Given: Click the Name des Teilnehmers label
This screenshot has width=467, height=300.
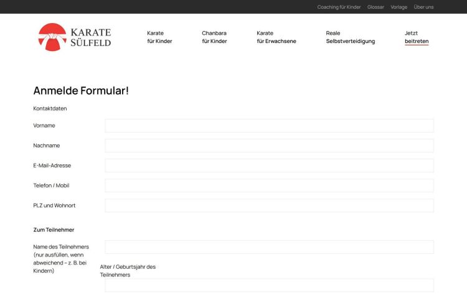Looking at the screenshot, I should tap(61, 259).
